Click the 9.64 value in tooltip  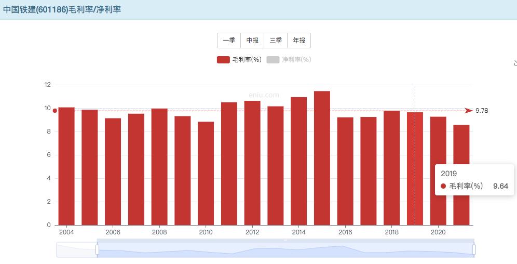(500, 186)
